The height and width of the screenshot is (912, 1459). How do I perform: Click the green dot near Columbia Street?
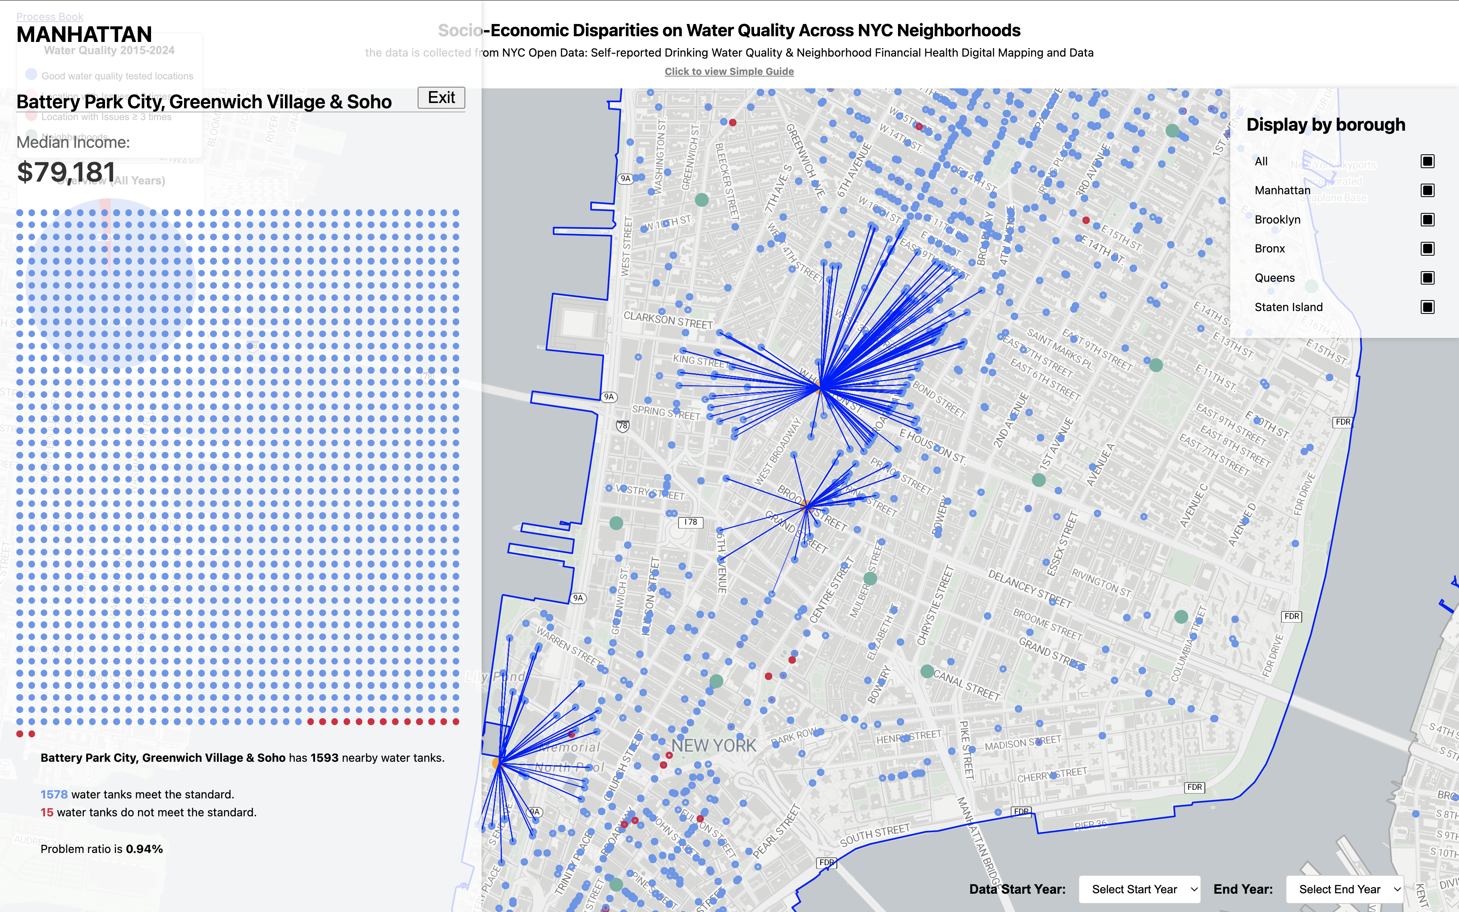pyautogui.click(x=1181, y=616)
